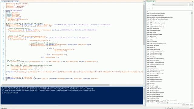Select Add-ADDomainControllerPasswordReplicationPolicy command

160,17
